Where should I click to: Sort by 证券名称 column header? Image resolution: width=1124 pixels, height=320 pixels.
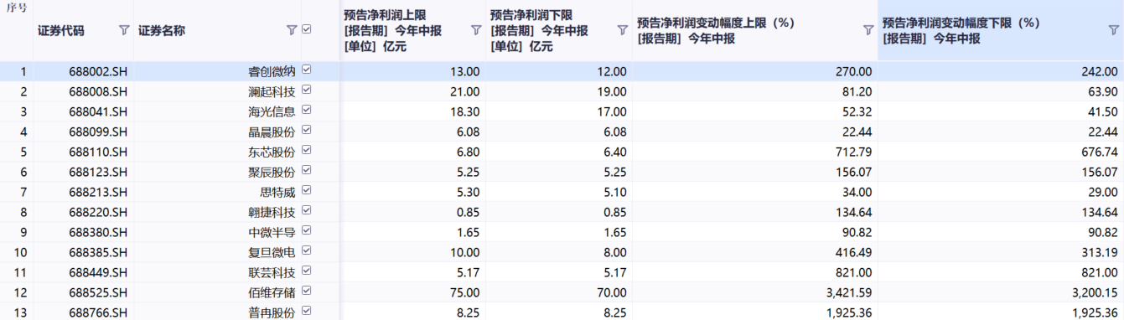162,30
